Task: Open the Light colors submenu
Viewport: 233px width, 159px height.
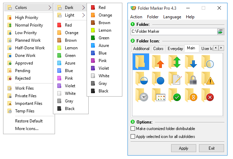Action: [70, 15]
